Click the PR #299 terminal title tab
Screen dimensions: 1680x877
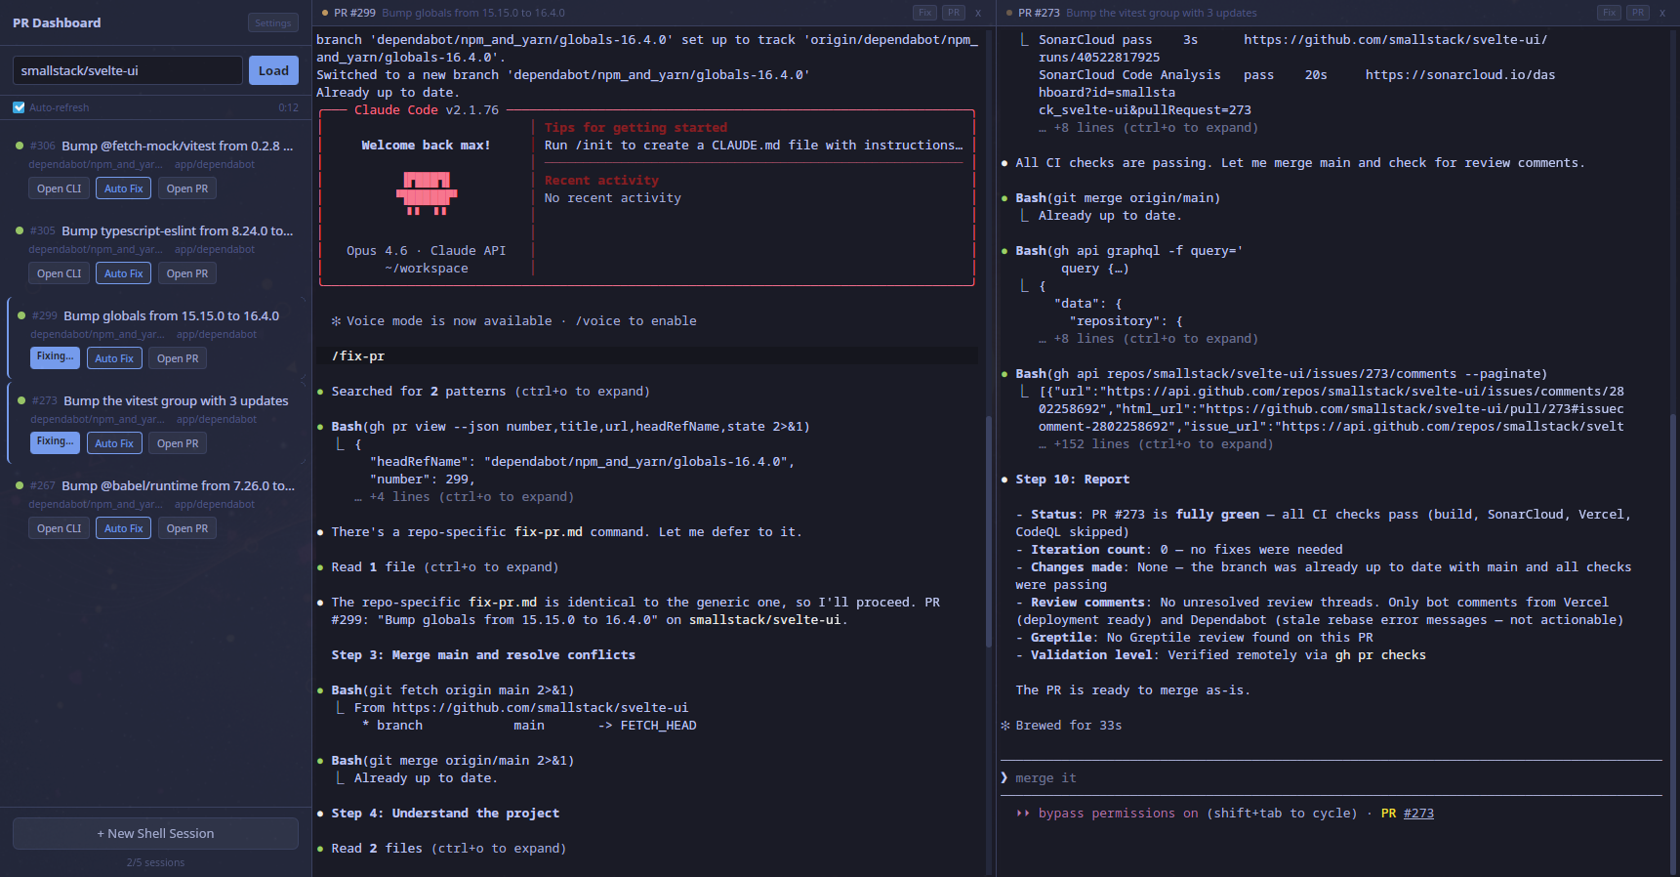[444, 13]
